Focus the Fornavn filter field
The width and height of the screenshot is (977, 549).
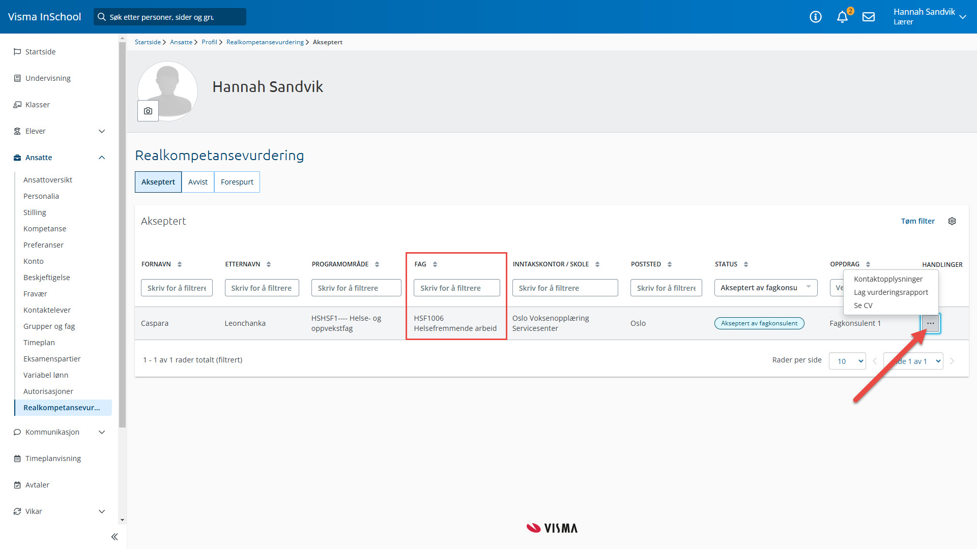[177, 288]
